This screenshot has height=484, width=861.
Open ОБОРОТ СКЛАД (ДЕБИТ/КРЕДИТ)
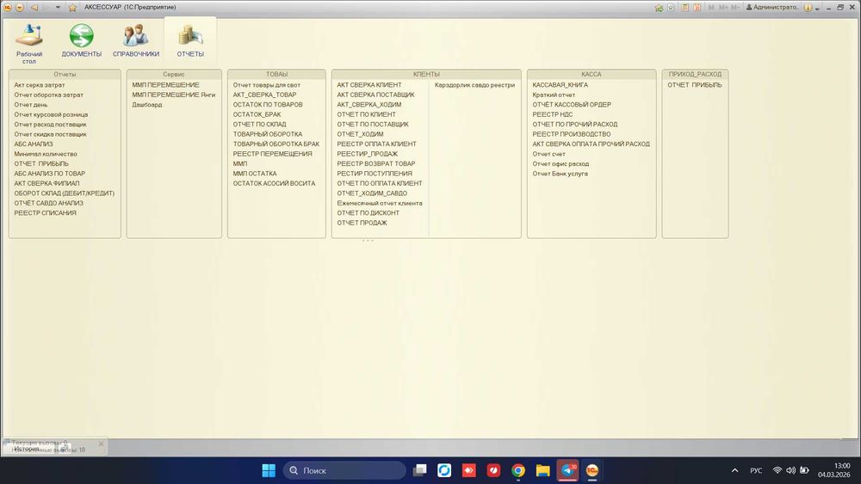coord(65,193)
